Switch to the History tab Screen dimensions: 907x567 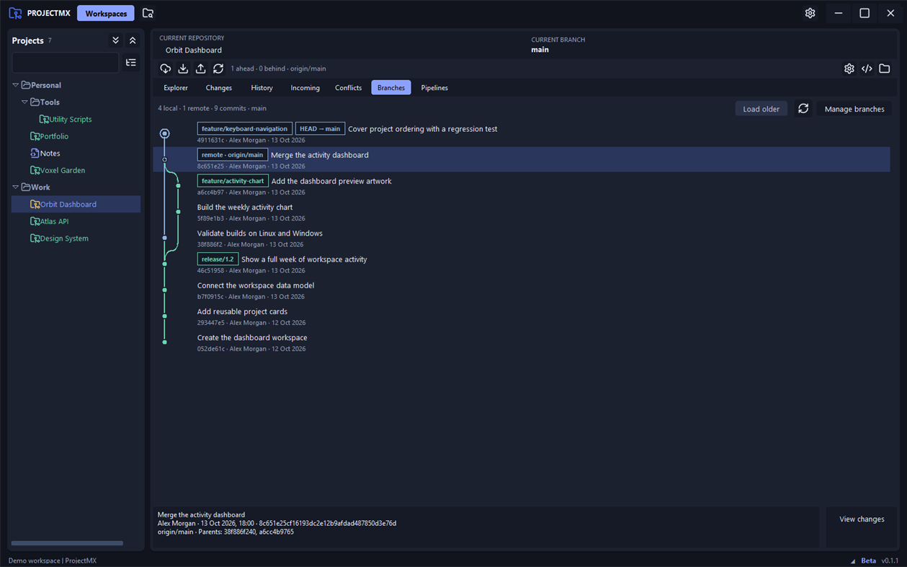coord(262,88)
